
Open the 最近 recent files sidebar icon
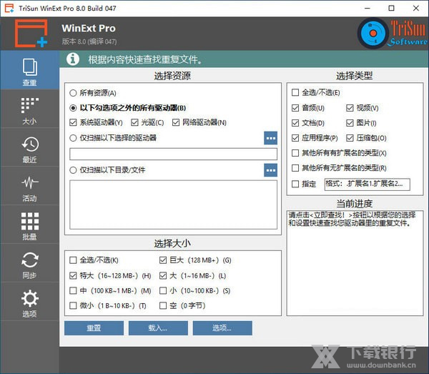pyautogui.click(x=29, y=149)
